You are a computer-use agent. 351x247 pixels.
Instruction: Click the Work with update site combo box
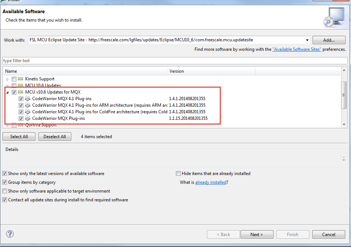(x=169, y=40)
